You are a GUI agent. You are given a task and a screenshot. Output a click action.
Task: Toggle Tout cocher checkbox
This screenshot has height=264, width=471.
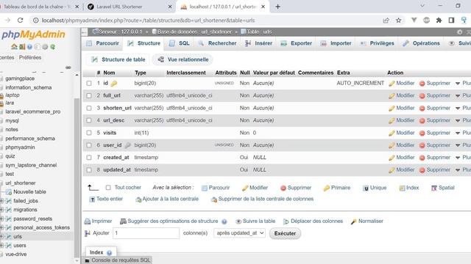pyautogui.click(x=108, y=188)
